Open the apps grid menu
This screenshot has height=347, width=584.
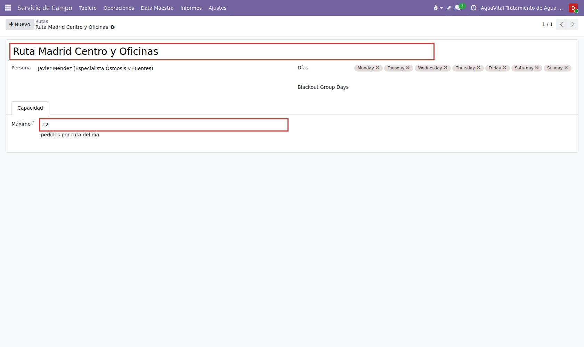tap(8, 8)
